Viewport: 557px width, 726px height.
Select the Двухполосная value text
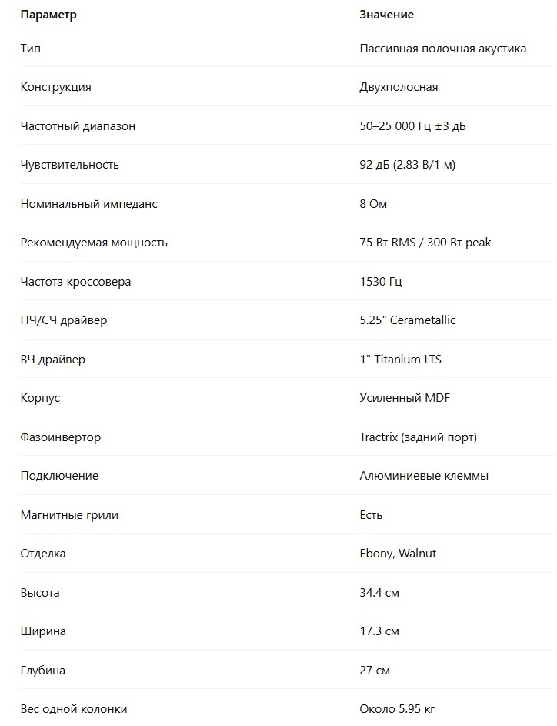[399, 87]
